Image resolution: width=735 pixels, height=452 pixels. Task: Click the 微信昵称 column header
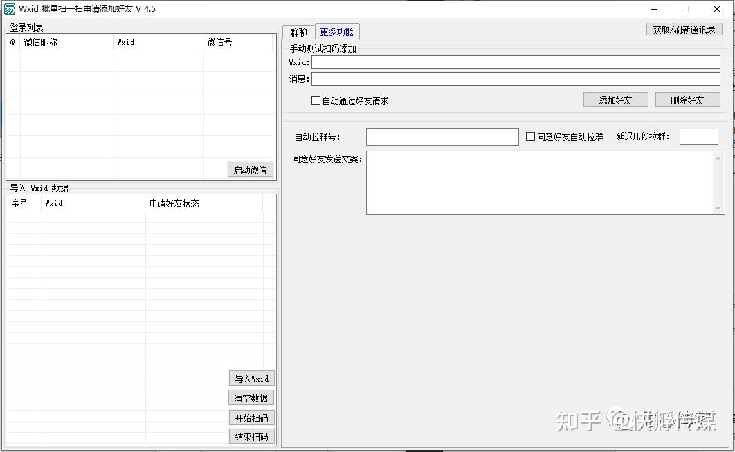point(66,42)
